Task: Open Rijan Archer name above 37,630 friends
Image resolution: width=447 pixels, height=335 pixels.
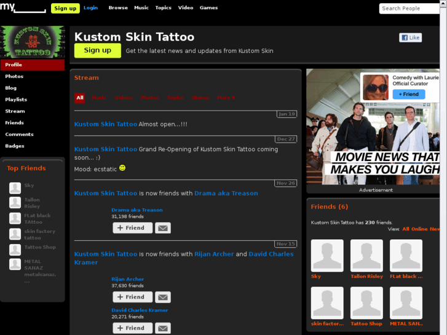Action: (128, 279)
